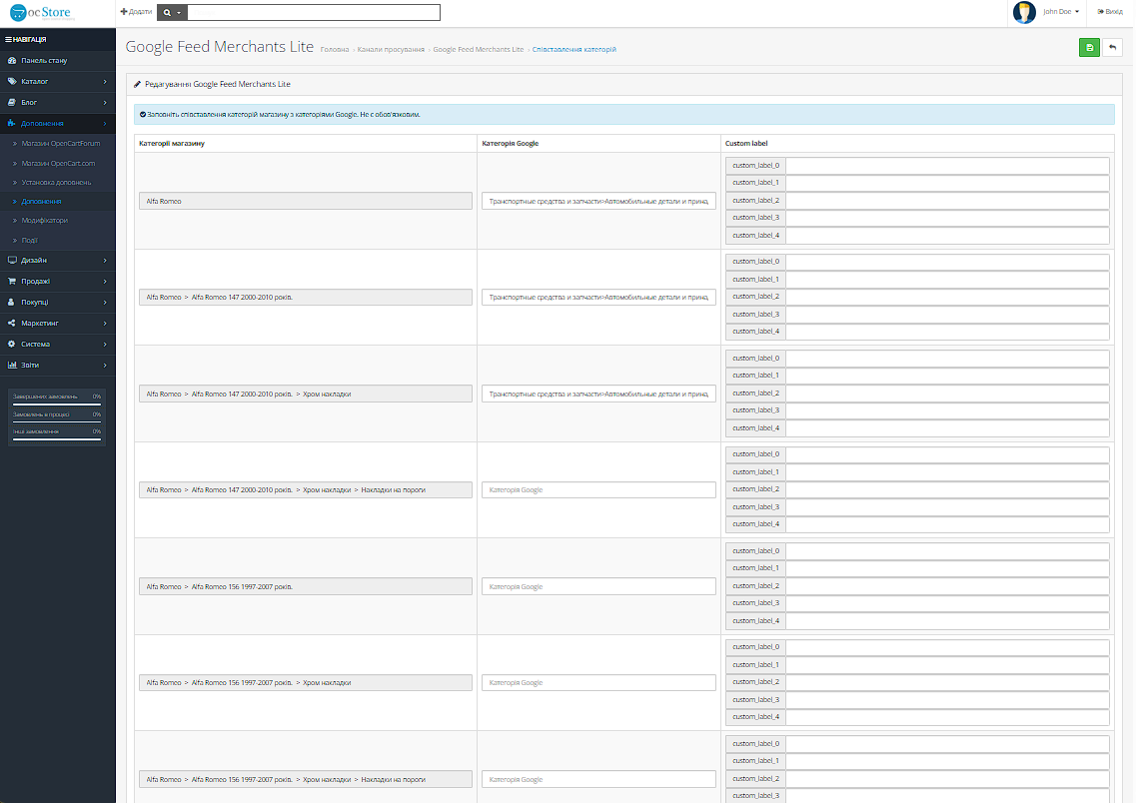The height and width of the screenshot is (803, 1136).
Task: Click the Каталог tag icon
Action: [12, 82]
